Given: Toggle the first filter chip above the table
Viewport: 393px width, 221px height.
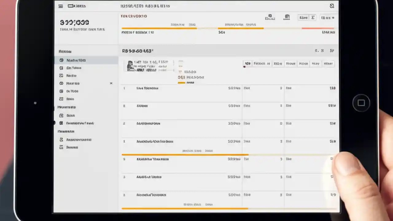Looking at the screenshot, I should pyautogui.click(x=248, y=64).
